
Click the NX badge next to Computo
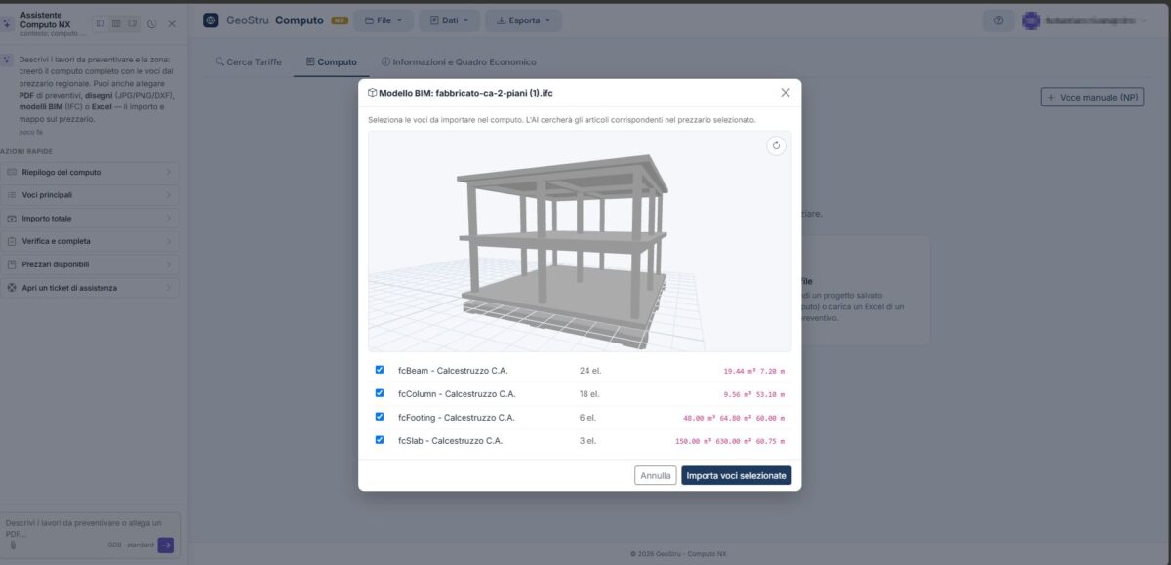click(340, 20)
